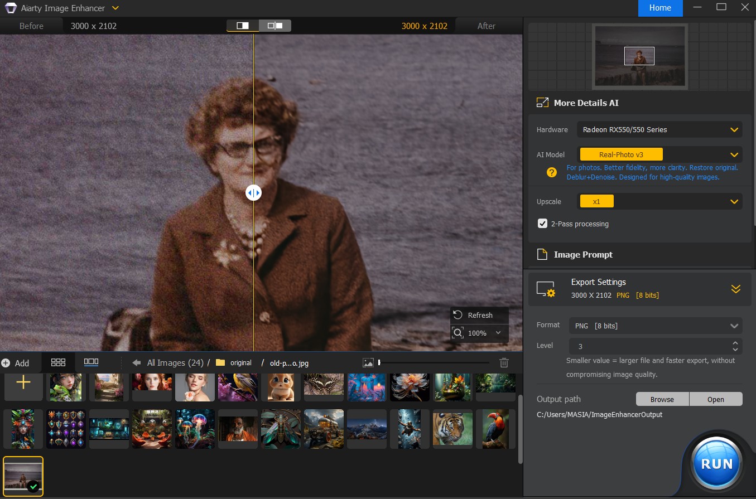756x499 pixels.
Task: Select the butterfly thumbnail
Action: tap(324, 387)
